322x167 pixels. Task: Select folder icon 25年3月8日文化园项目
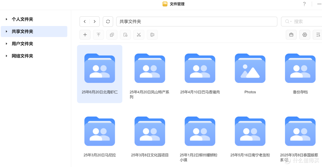(x=150, y=131)
